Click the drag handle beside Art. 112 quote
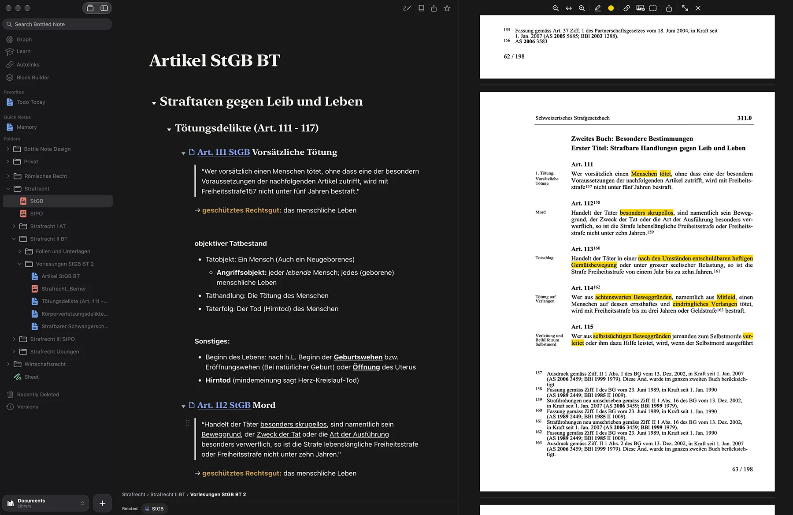Viewport: 793px width, 515px height. tap(187, 423)
